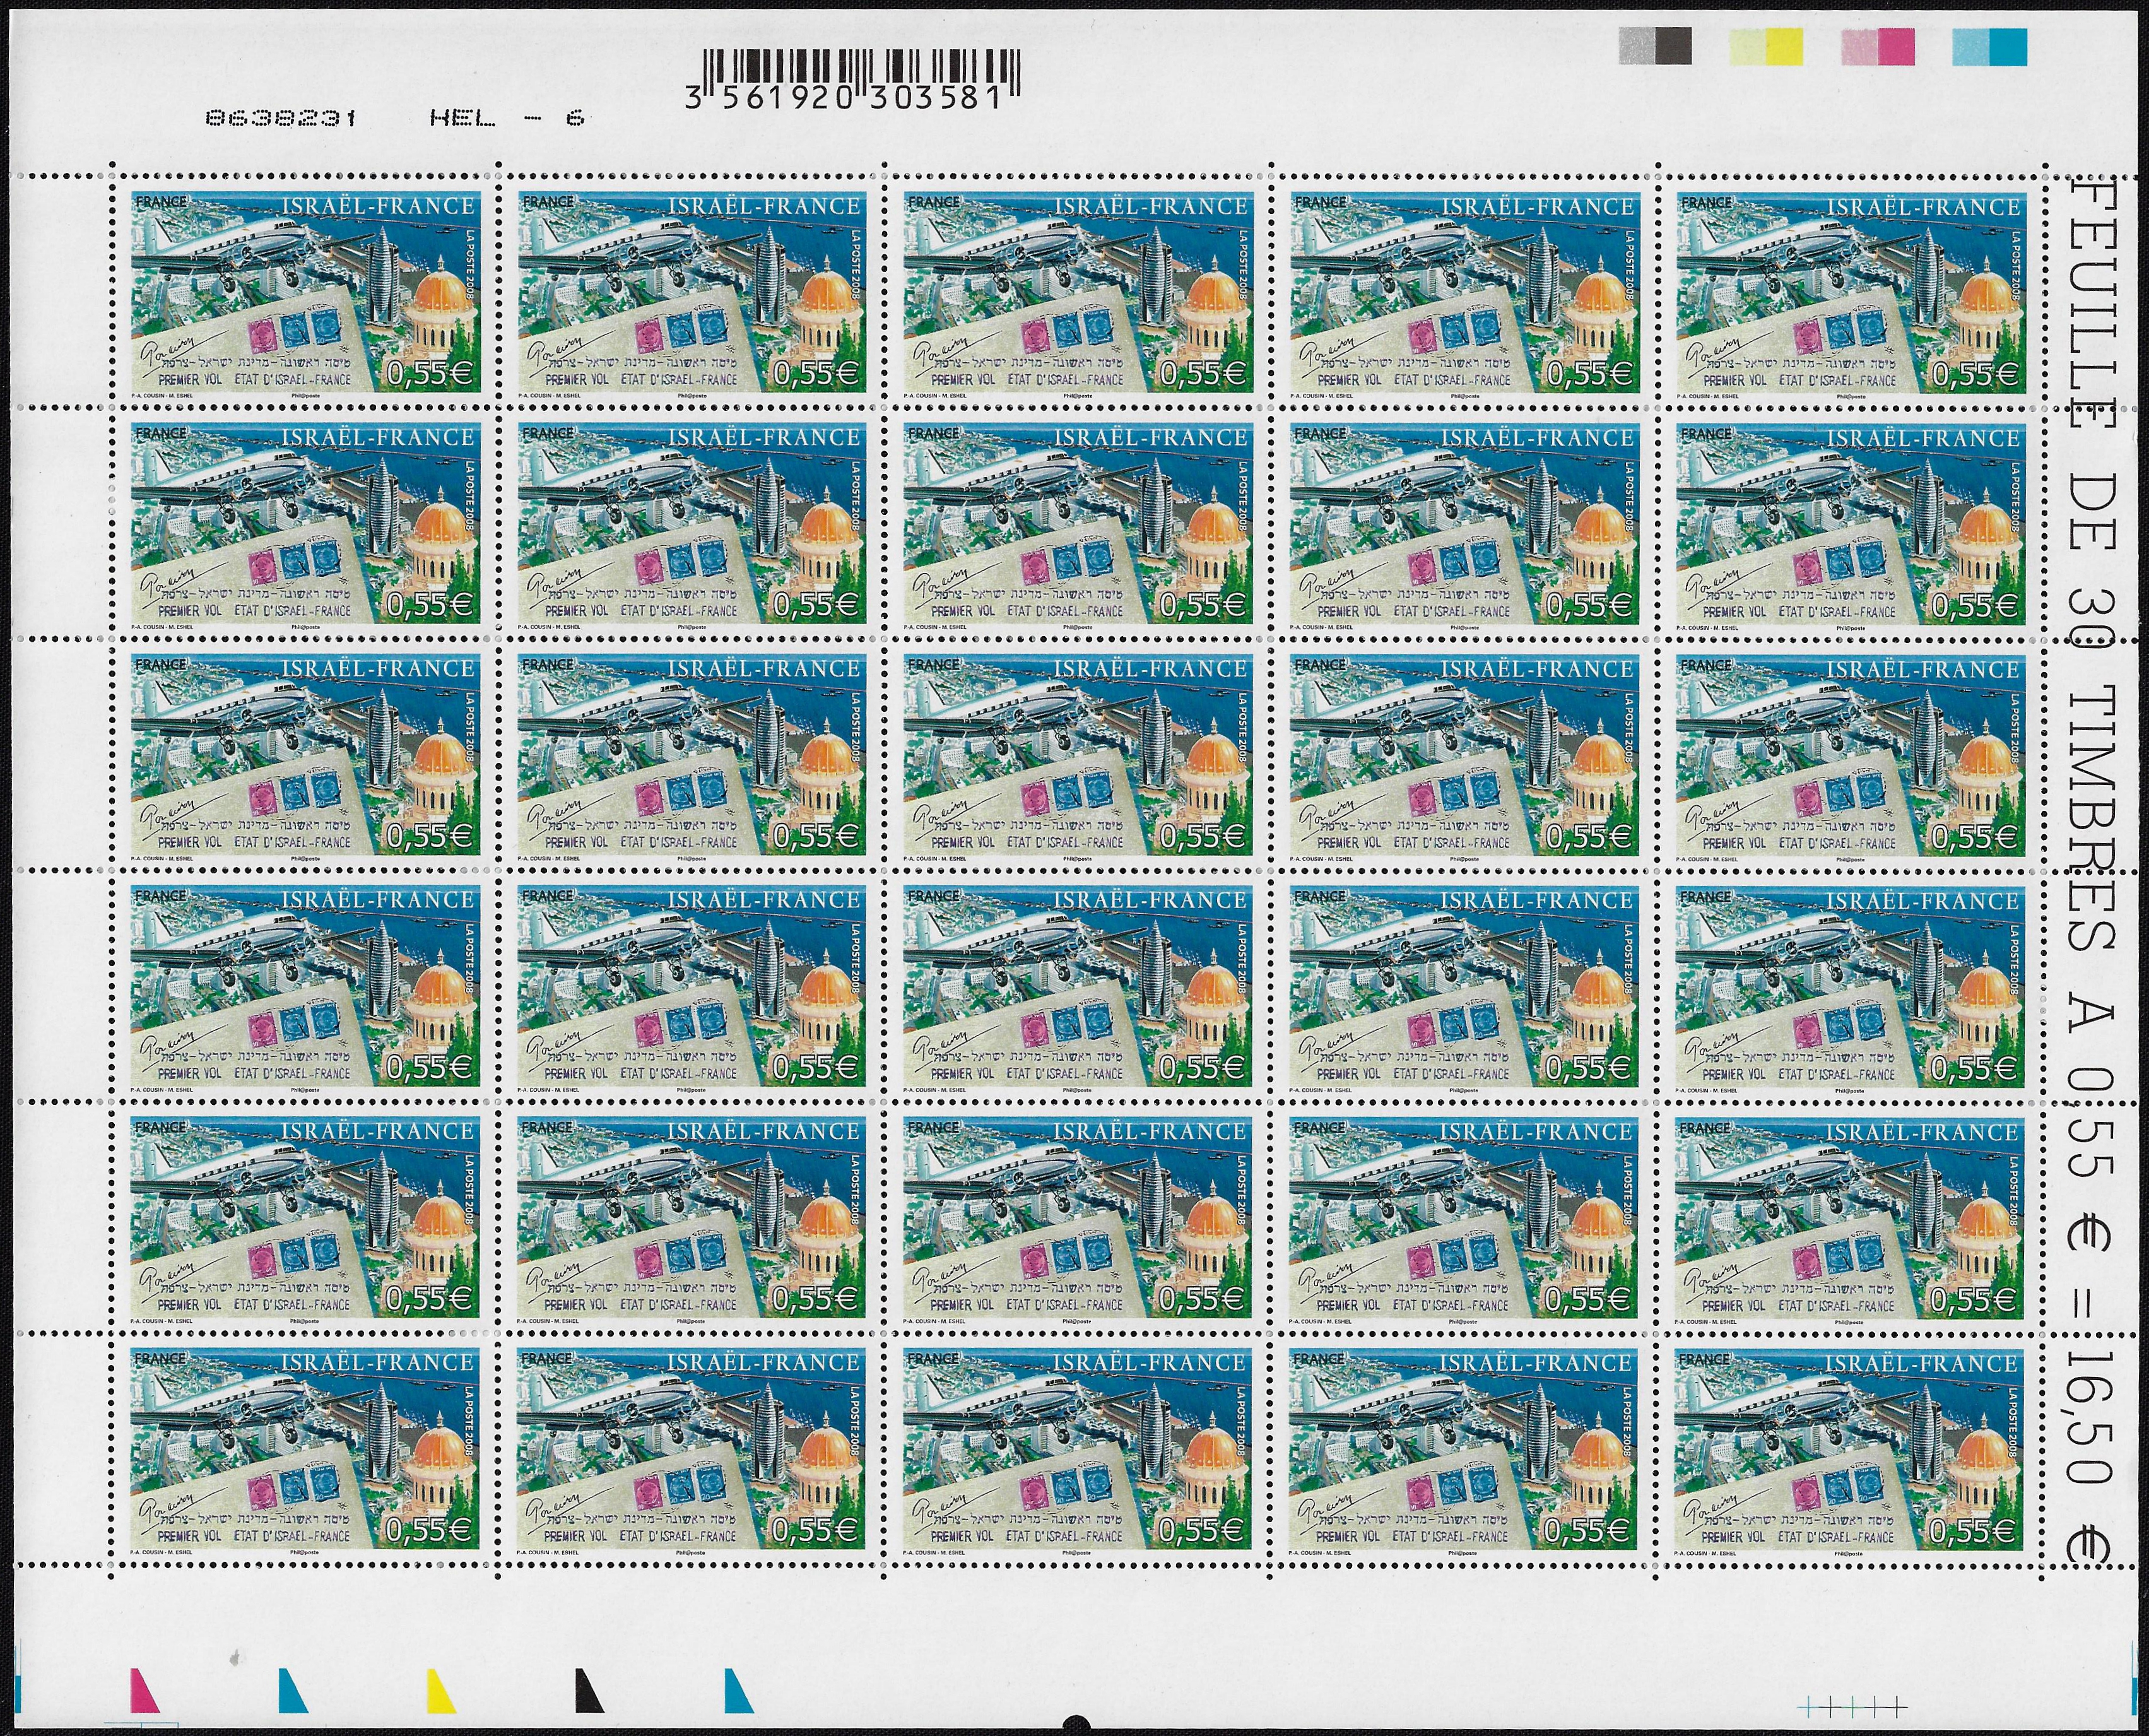This screenshot has height=1736, width=2149.
Task: Pick the pale cyan swatch in top bar
Action: 1972,46
